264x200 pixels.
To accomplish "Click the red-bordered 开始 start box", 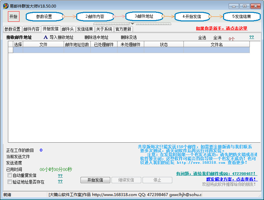I will [x=14, y=16].
